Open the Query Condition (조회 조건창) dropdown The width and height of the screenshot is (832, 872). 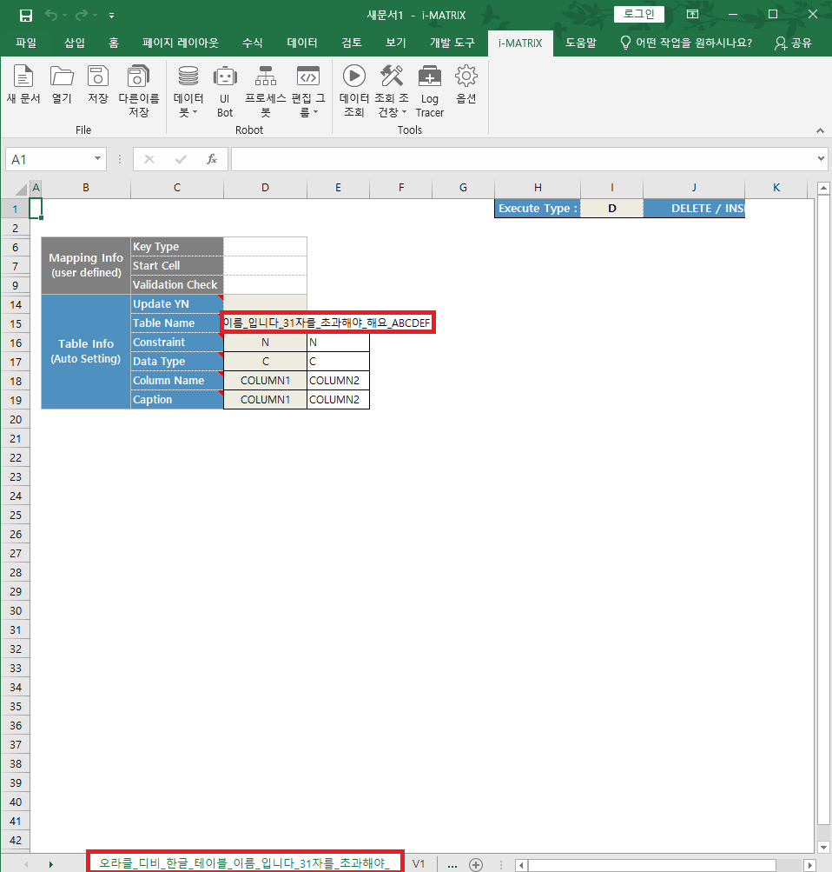[392, 90]
